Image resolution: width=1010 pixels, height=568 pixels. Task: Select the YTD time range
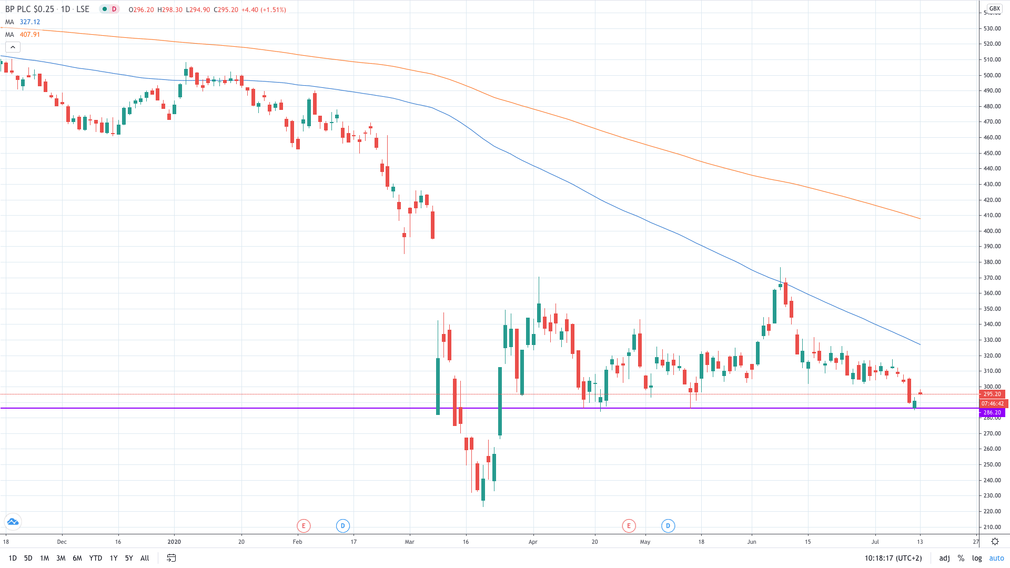96,558
